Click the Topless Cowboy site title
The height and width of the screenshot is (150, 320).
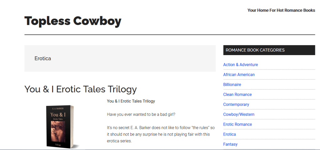click(73, 21)
